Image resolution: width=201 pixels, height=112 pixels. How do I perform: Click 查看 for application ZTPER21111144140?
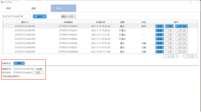pos(160,43)
